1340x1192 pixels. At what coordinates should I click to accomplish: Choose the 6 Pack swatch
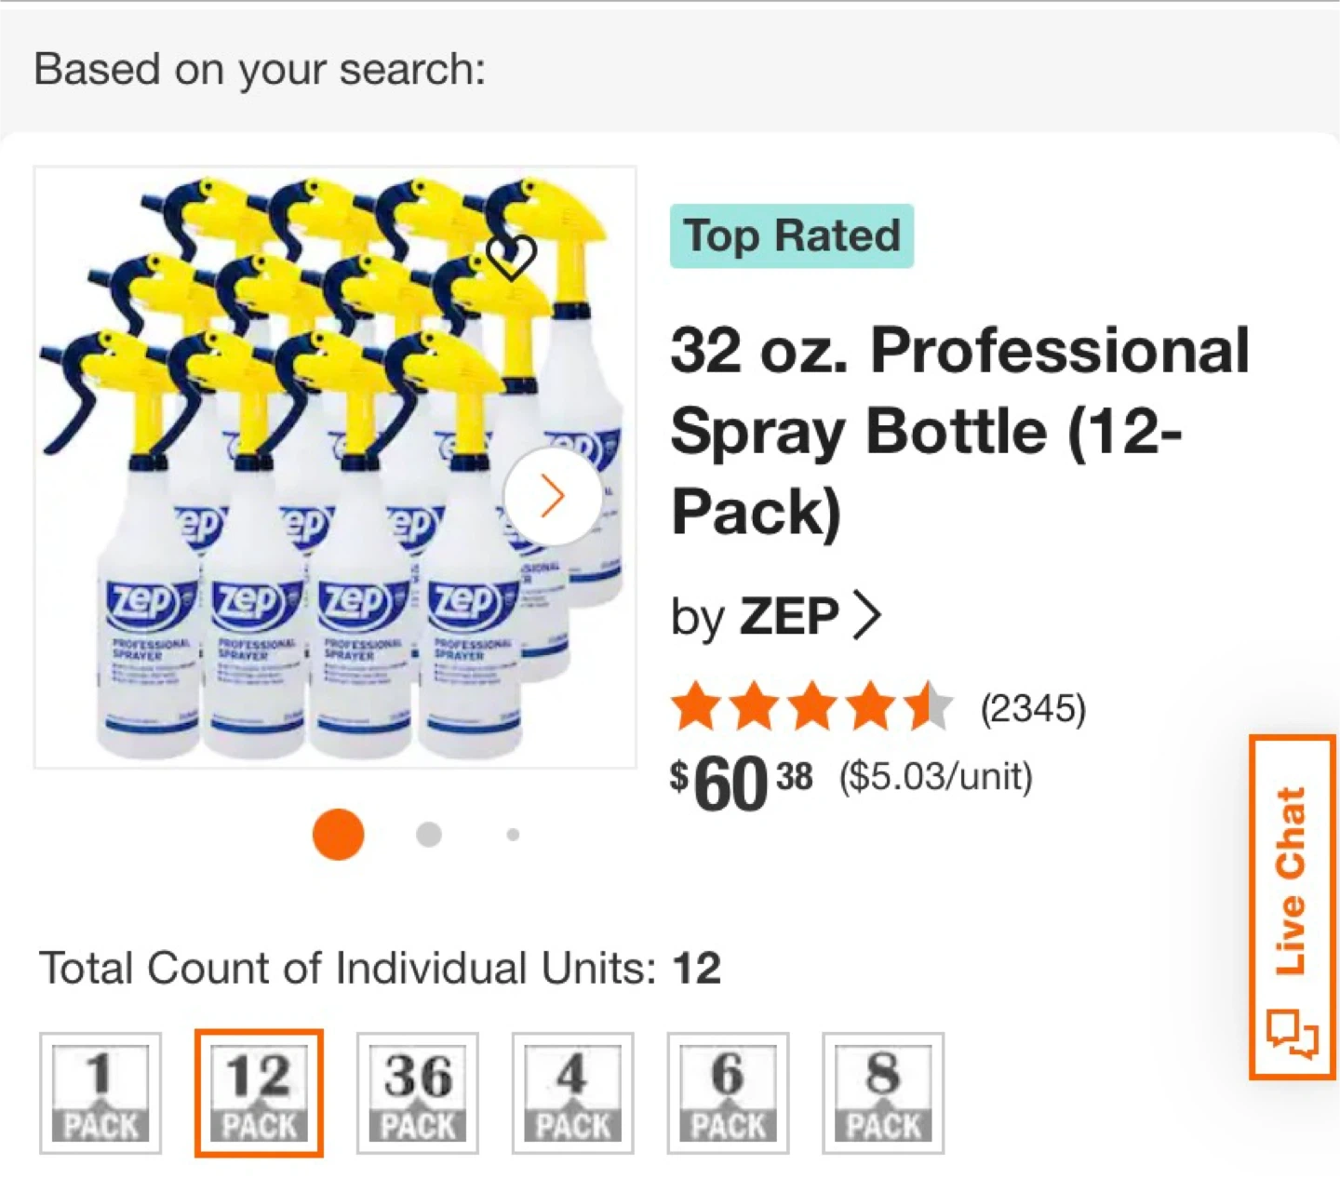[x=728, y=1093]
